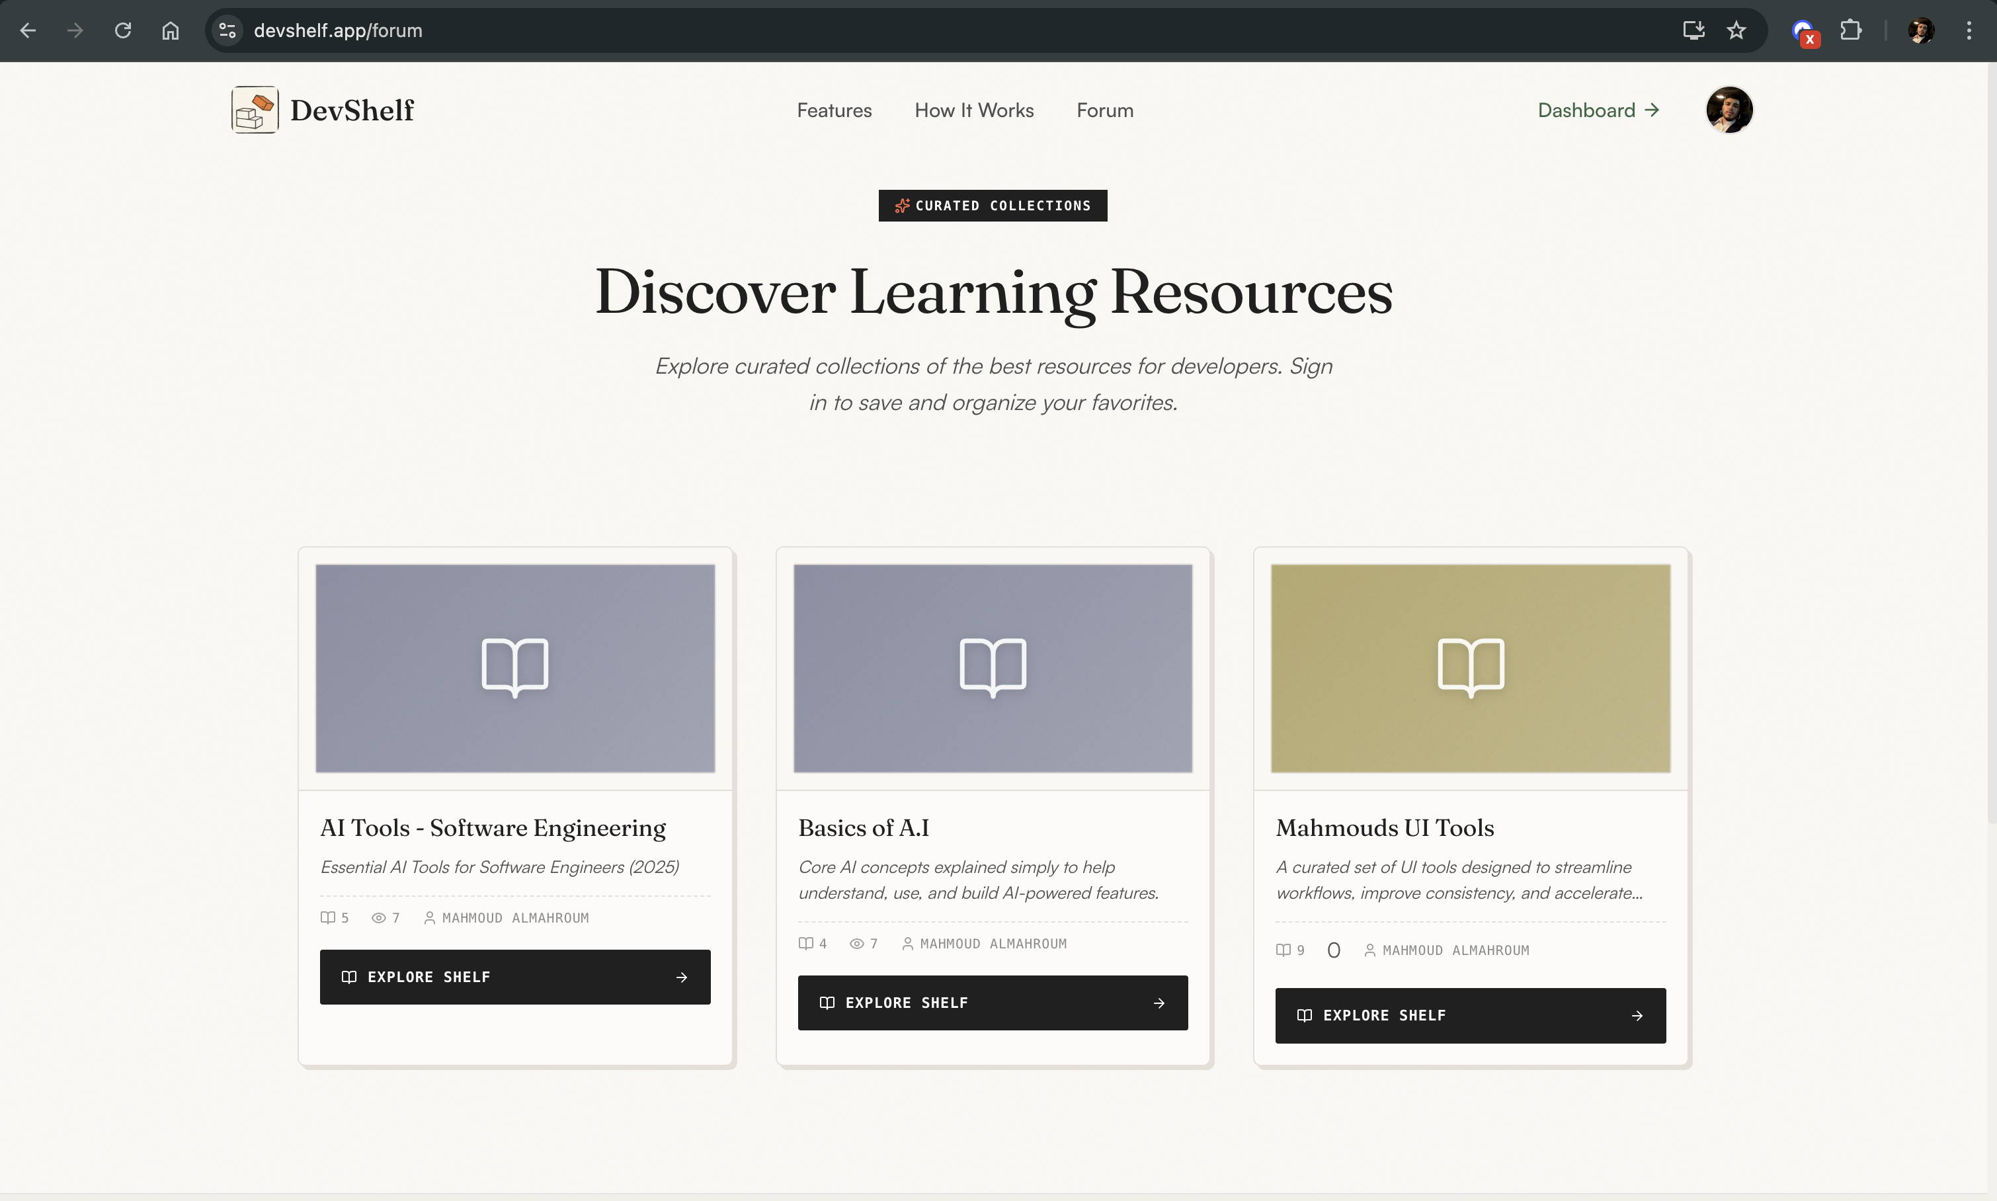Click Explore Shelf on Basics of A.I
This screenshot has width=1997, height=1201.
tap(991, 1002)
